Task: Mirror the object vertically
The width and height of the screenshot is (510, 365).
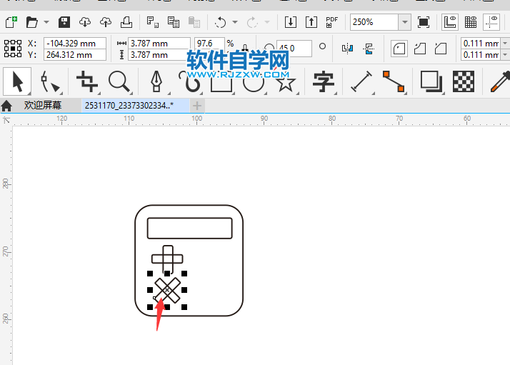Action: coord(369,49)
